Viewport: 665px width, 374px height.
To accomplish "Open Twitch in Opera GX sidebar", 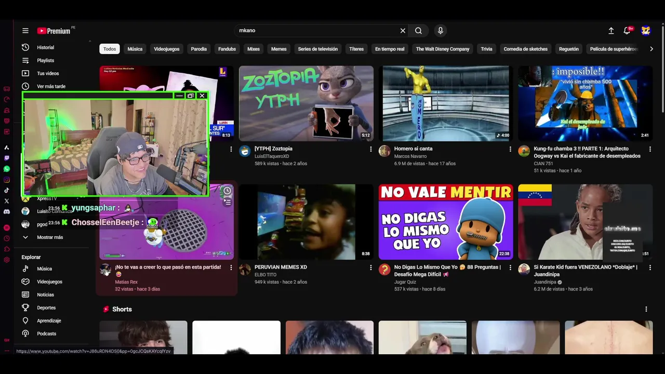I will tap(7, 158).
